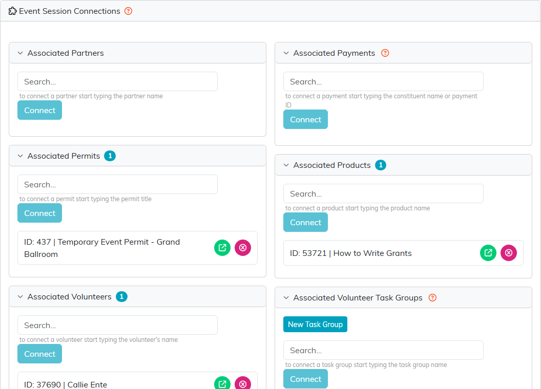The image size is (541, 389).
Task: Select 'ID: 37690 | Callie Ente' text
Action: (x=66, y=384)
